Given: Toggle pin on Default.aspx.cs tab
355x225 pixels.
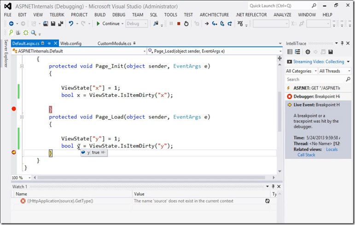Looking at the screenshot, I should (x=49, y=43).
